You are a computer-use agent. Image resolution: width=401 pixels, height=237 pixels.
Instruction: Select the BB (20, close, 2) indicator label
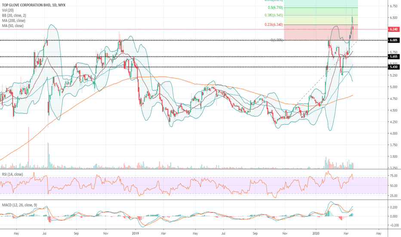[14, 16]
